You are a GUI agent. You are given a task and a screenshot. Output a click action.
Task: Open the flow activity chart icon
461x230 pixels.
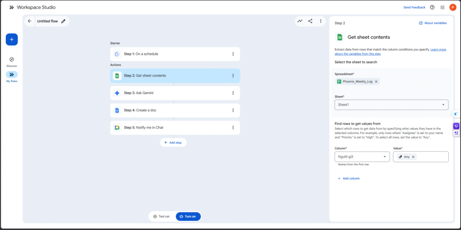pyautogui.click(x=300, y=21)
